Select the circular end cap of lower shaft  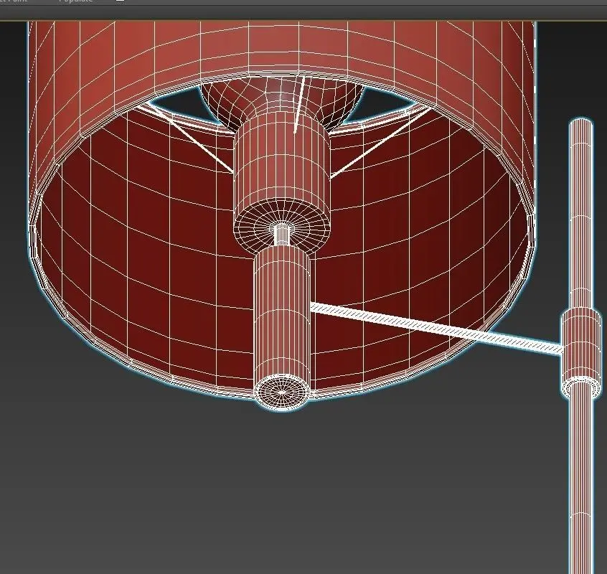[282, 392]
